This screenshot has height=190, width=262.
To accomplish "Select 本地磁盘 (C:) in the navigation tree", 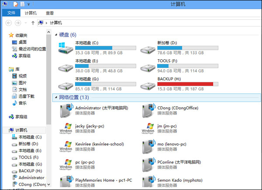I will (x=27, y=137).
